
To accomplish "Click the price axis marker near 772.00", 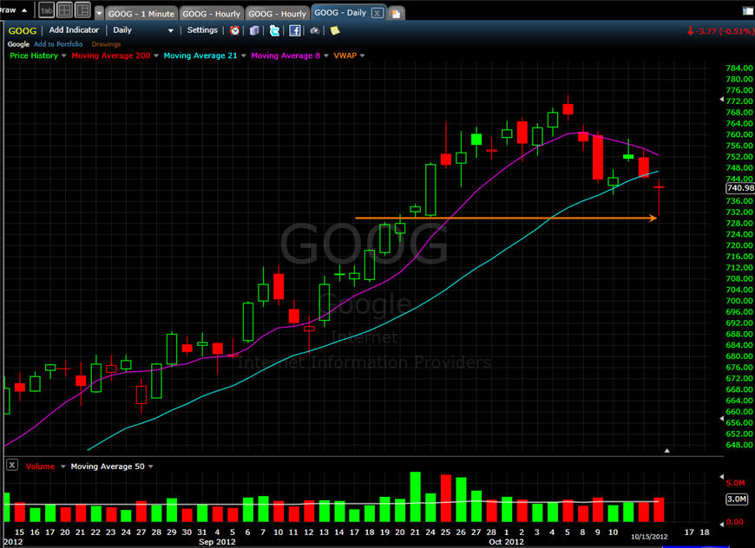I will [x=721, y=99].
